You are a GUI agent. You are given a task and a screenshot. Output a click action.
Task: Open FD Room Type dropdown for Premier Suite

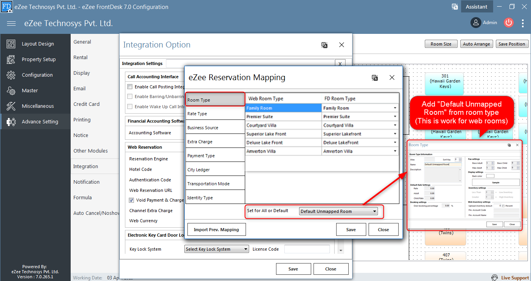pos(395,117)
